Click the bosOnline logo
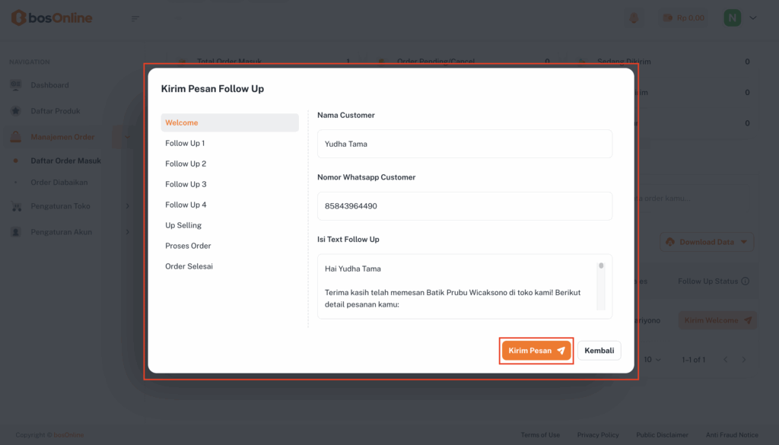 52,17
